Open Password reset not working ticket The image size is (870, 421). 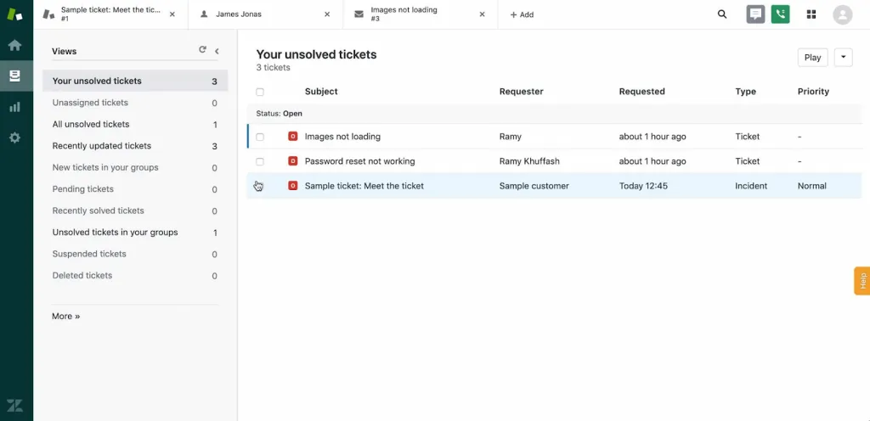click(x=359, y=161)
